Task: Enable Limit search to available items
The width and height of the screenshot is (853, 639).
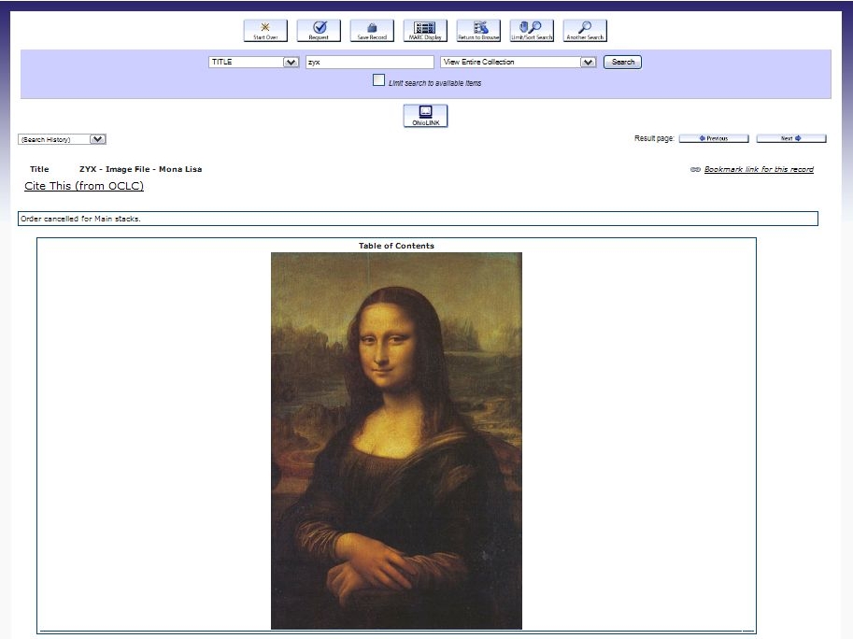Action: click(x=378, y=80)
